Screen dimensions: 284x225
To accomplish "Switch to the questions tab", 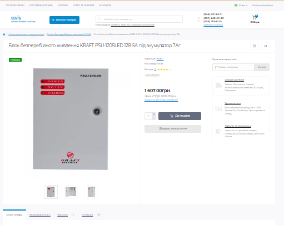I will pyautogui.click(x=87, y=215).
